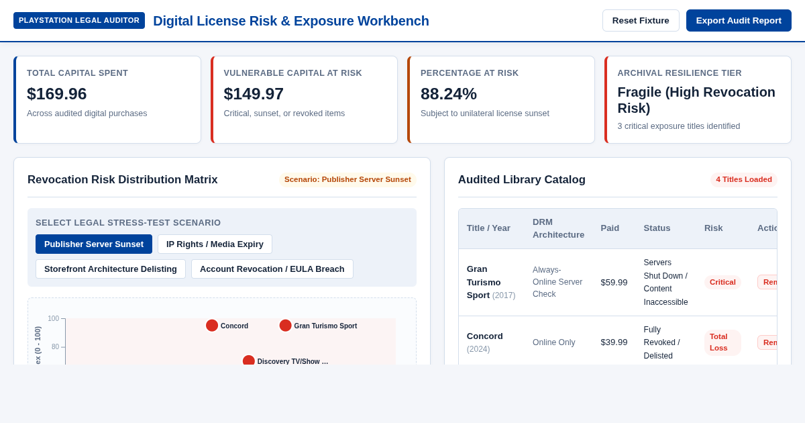Screen dimensions: 805x423
Task: Click the 88.24% percentage at risk value
Action: coord(449,94)
